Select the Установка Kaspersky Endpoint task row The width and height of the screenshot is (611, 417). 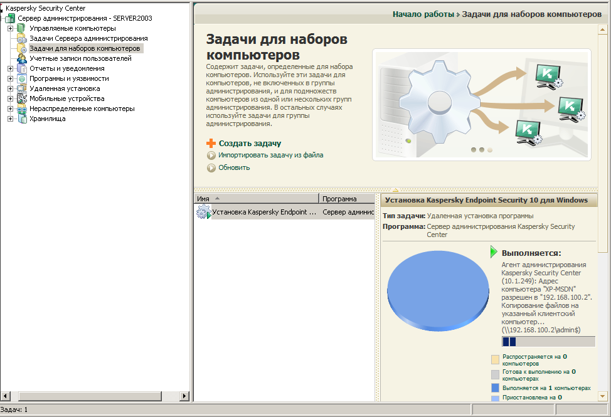pos(284,212)
